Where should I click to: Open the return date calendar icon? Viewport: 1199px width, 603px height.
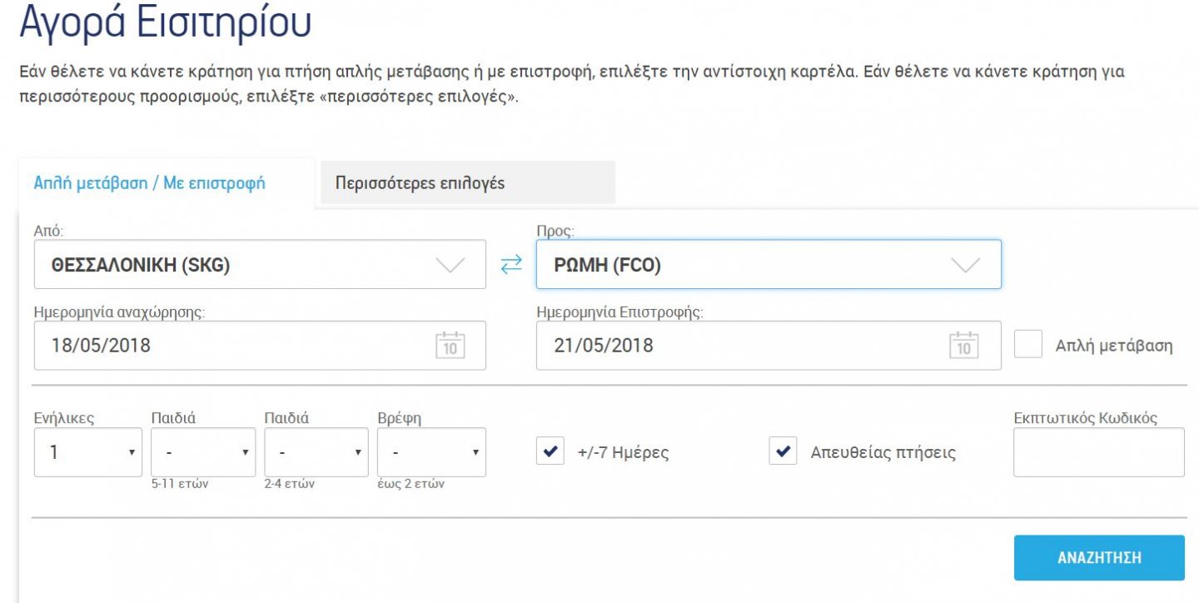point(963,346)
